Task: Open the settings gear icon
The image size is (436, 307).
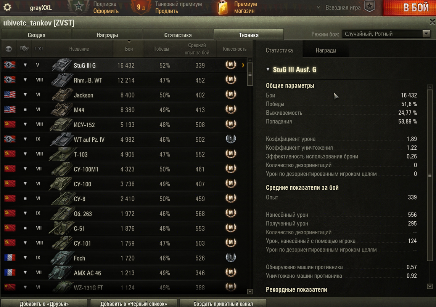Action: (7, 7)
